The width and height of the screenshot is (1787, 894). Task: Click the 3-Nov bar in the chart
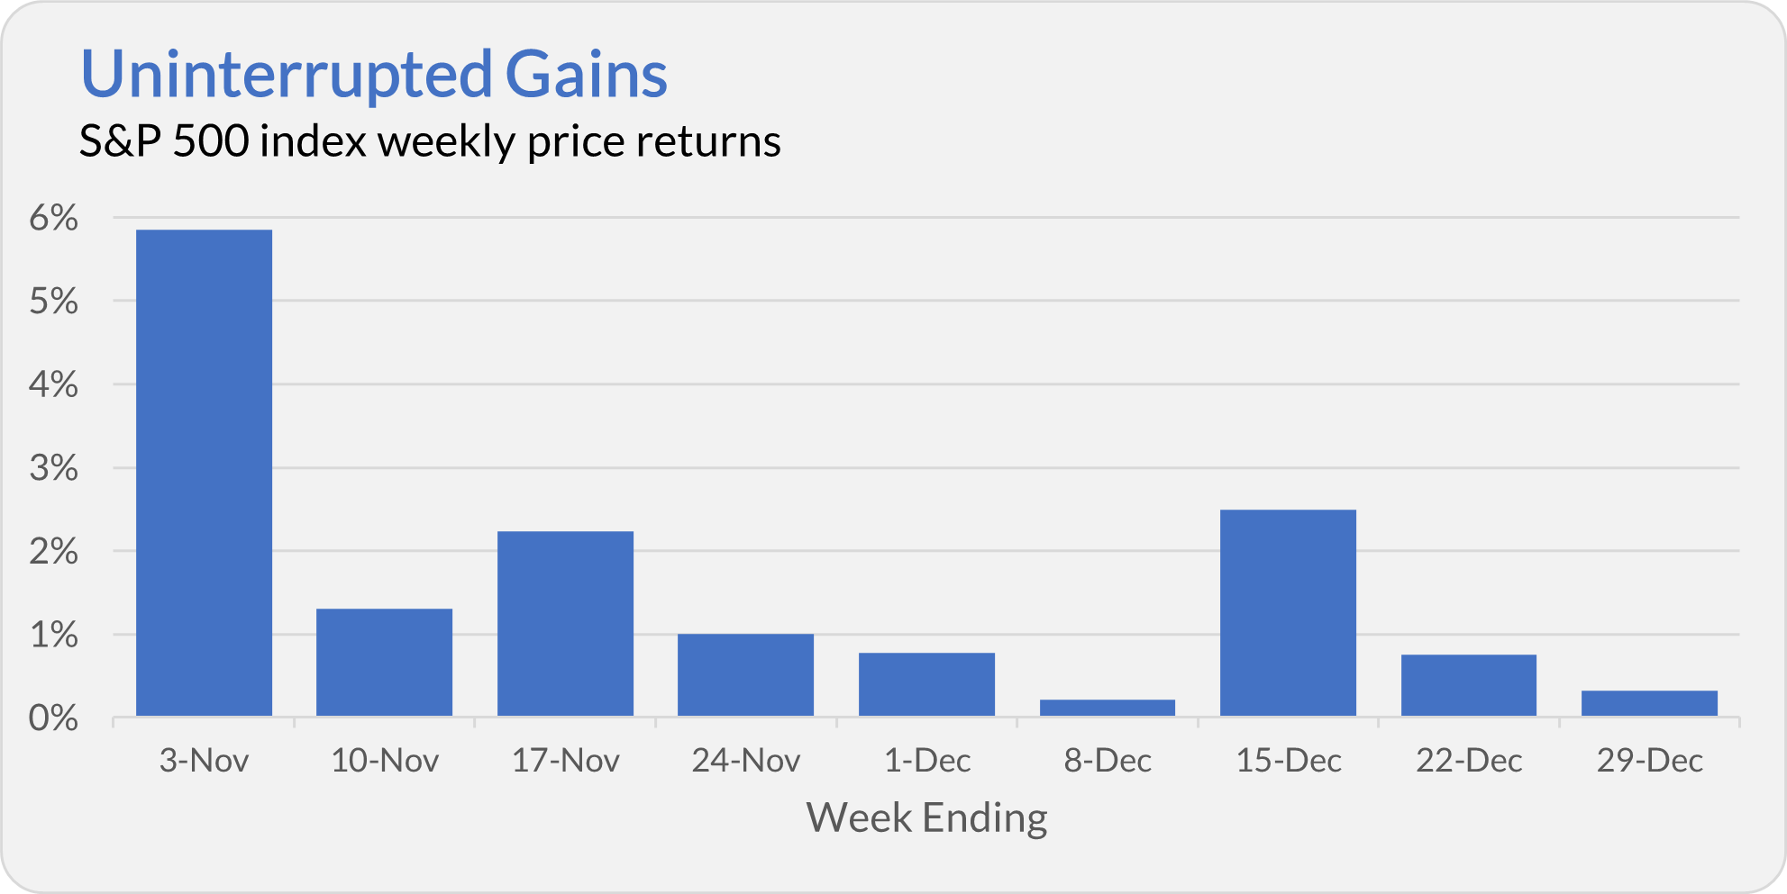[x=204, y=474]
